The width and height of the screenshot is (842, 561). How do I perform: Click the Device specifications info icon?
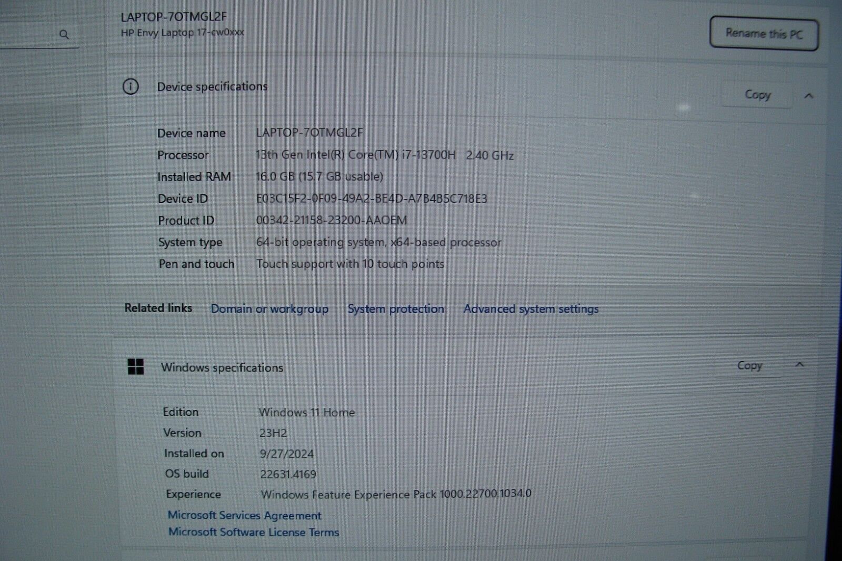(131, 86)
